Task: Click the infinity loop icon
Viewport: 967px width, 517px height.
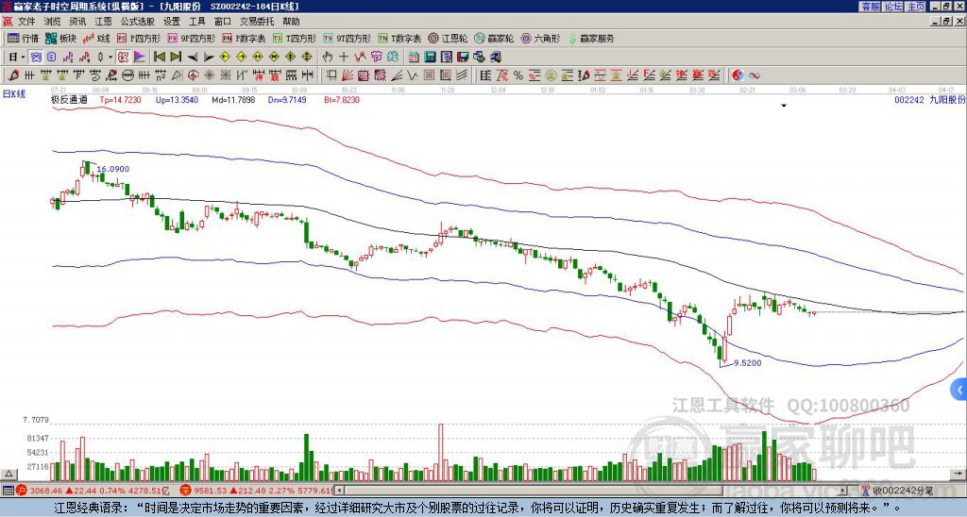Action: click(754, 75)
